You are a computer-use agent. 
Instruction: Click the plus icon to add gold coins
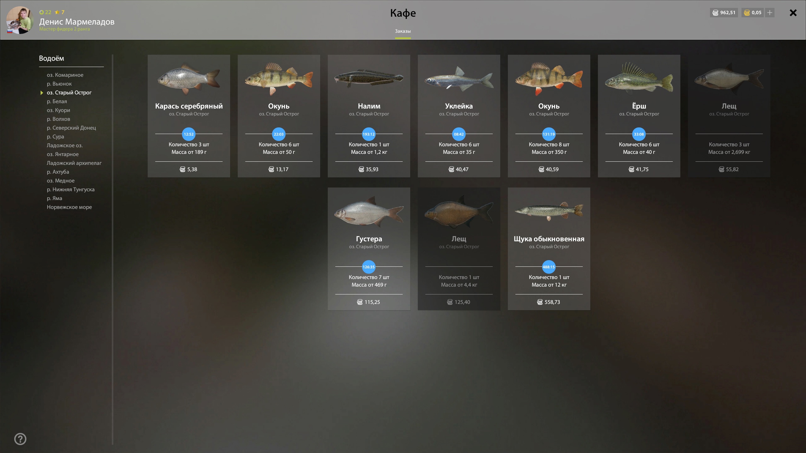click(x=770, y=13)
